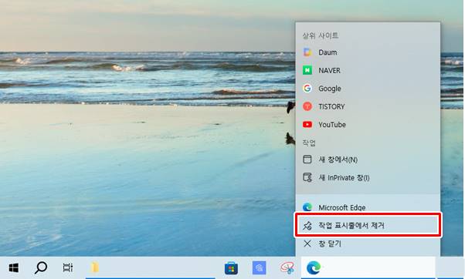The image size is (465, 279).
Task: Open Google from top sites list
Action: pos(368,89)
